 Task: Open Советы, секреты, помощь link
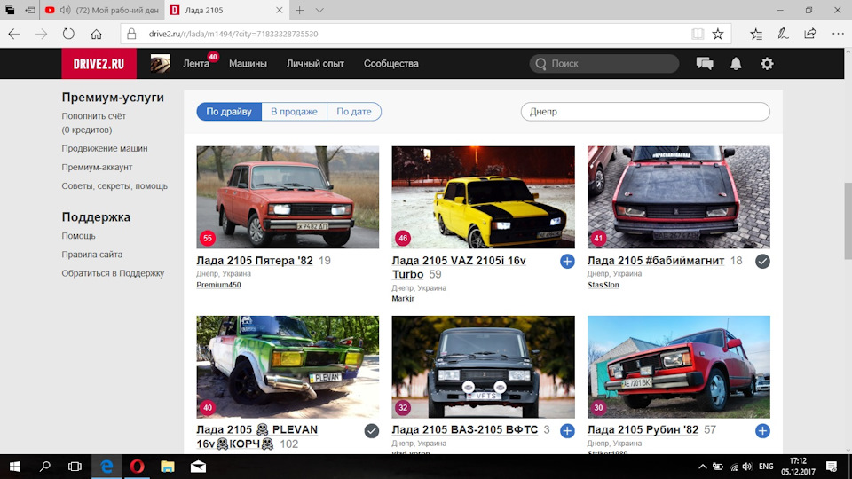[x=114, y=185]
